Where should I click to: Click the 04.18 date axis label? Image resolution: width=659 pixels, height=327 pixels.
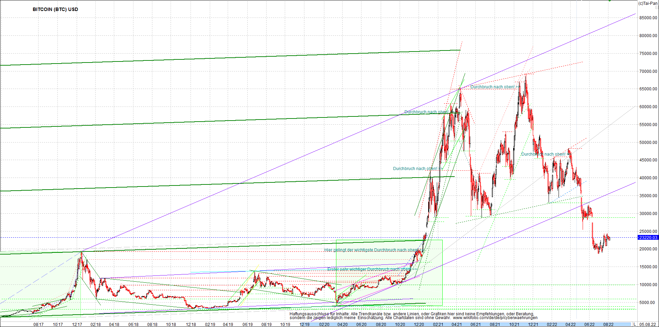pos(114,324)
